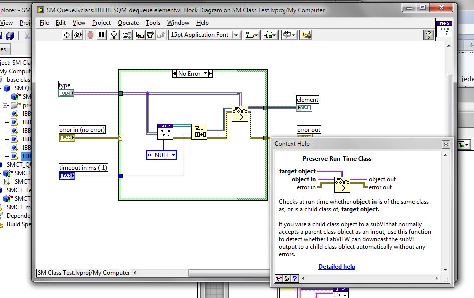This screenshot has height=298, width=474.
Task: Select Dependencies item in project explorer
Action: pyautogui.click(x=19, y=216)
